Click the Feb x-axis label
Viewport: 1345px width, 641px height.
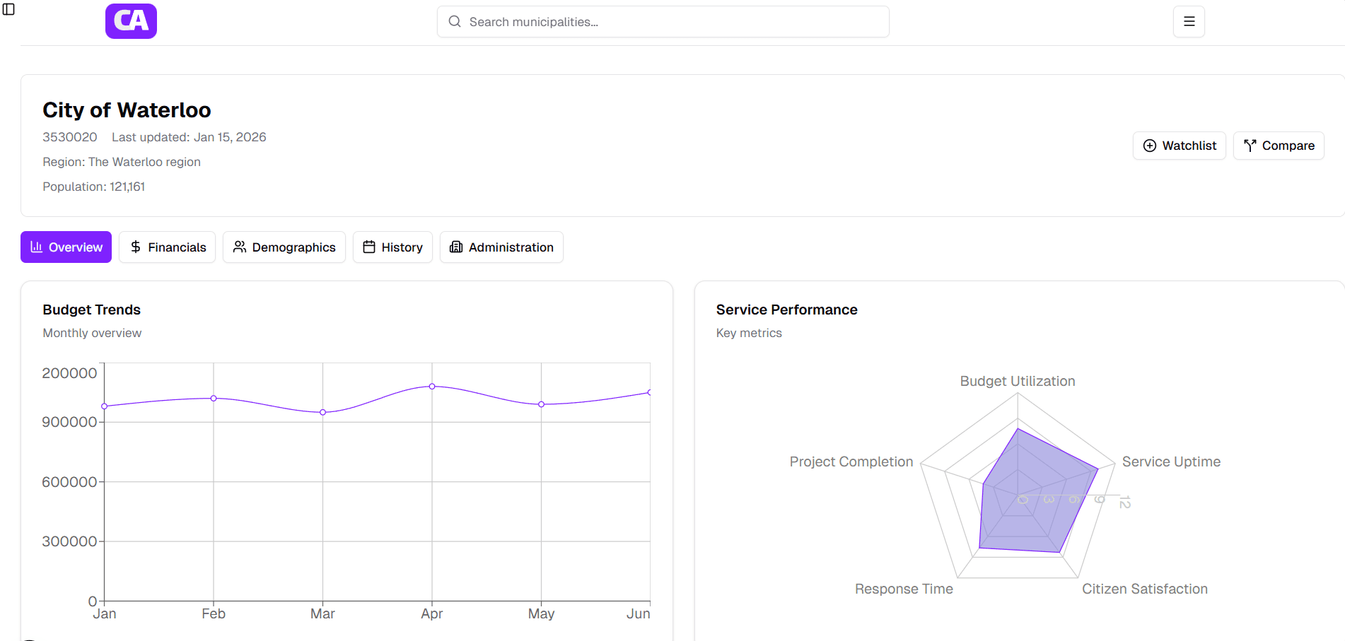(214, 613)
